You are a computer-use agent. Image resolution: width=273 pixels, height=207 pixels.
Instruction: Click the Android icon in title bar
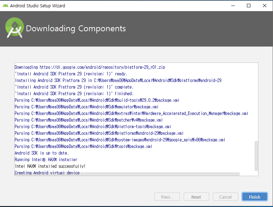[6, 6]
